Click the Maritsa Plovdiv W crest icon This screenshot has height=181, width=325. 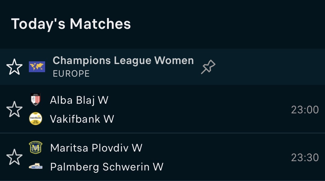(x=35, y=148)
